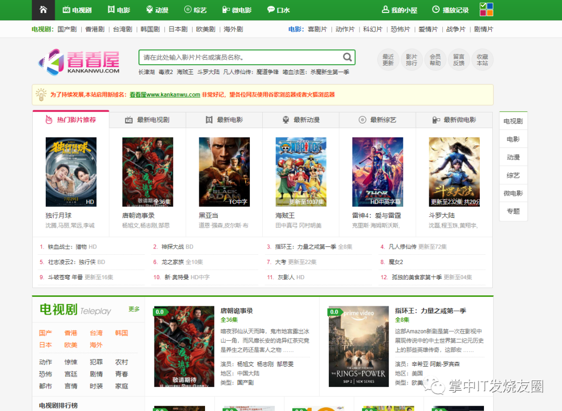Click 国产剧 type link in show details

(x=246, y=383)
